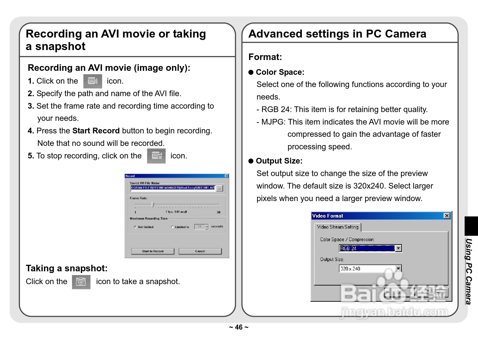Click the "7 fps, 142 ms/f" frame rate readout
Viewport: 478px width, 339px height.
[x=176, y=212]
